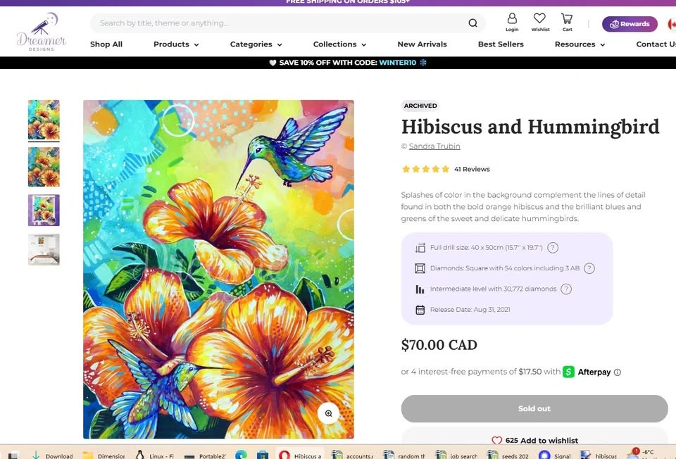
Task: Open the 'seeds 202' taskbar document
Action: pos(508,455)
